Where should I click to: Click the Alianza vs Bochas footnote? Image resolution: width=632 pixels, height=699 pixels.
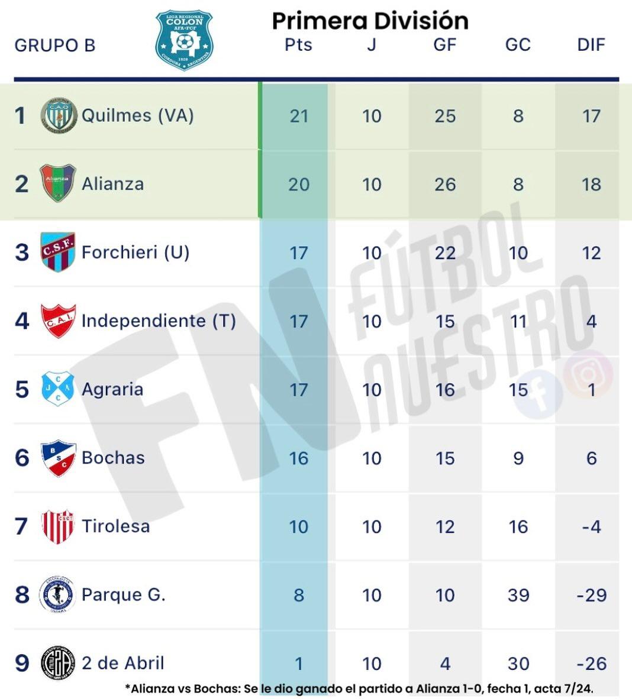point(359,688)
